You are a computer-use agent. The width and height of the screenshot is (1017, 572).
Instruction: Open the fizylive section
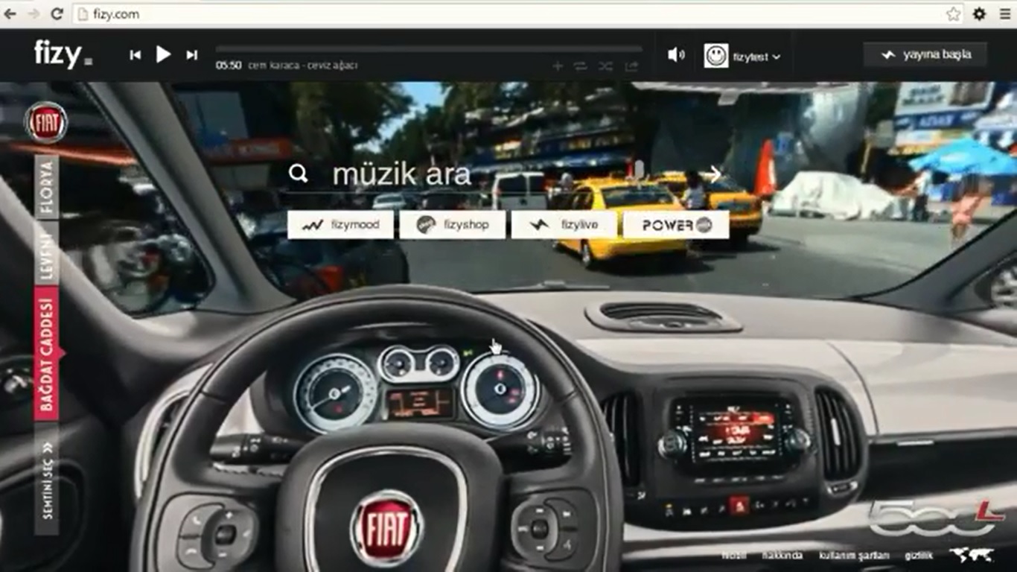(564, 225)
